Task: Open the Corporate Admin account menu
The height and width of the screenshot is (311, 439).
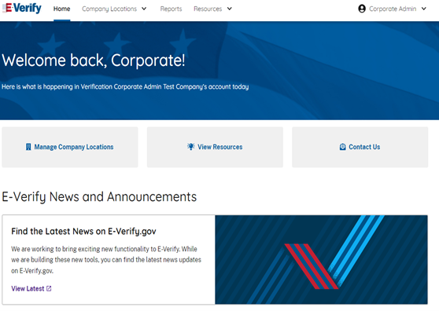Action: click(393, 9)
